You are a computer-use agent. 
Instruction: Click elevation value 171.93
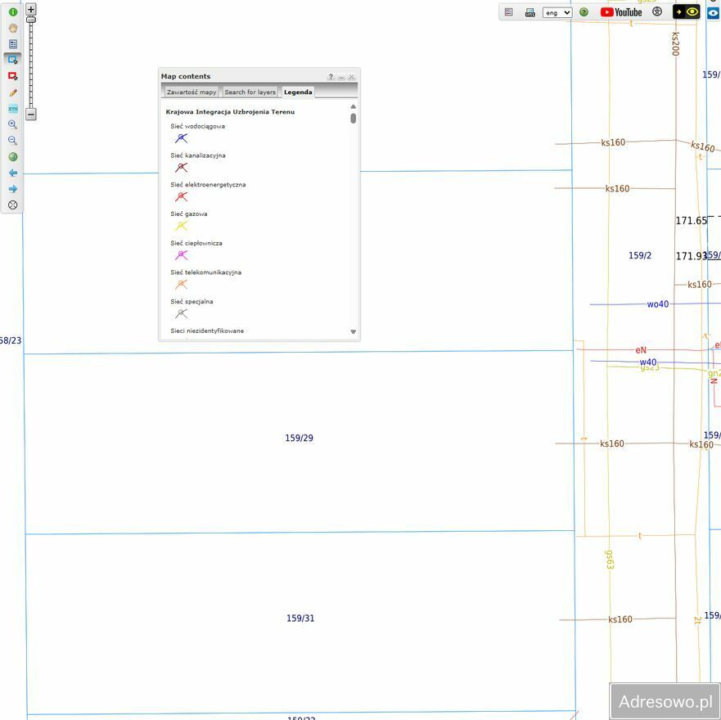691,256
